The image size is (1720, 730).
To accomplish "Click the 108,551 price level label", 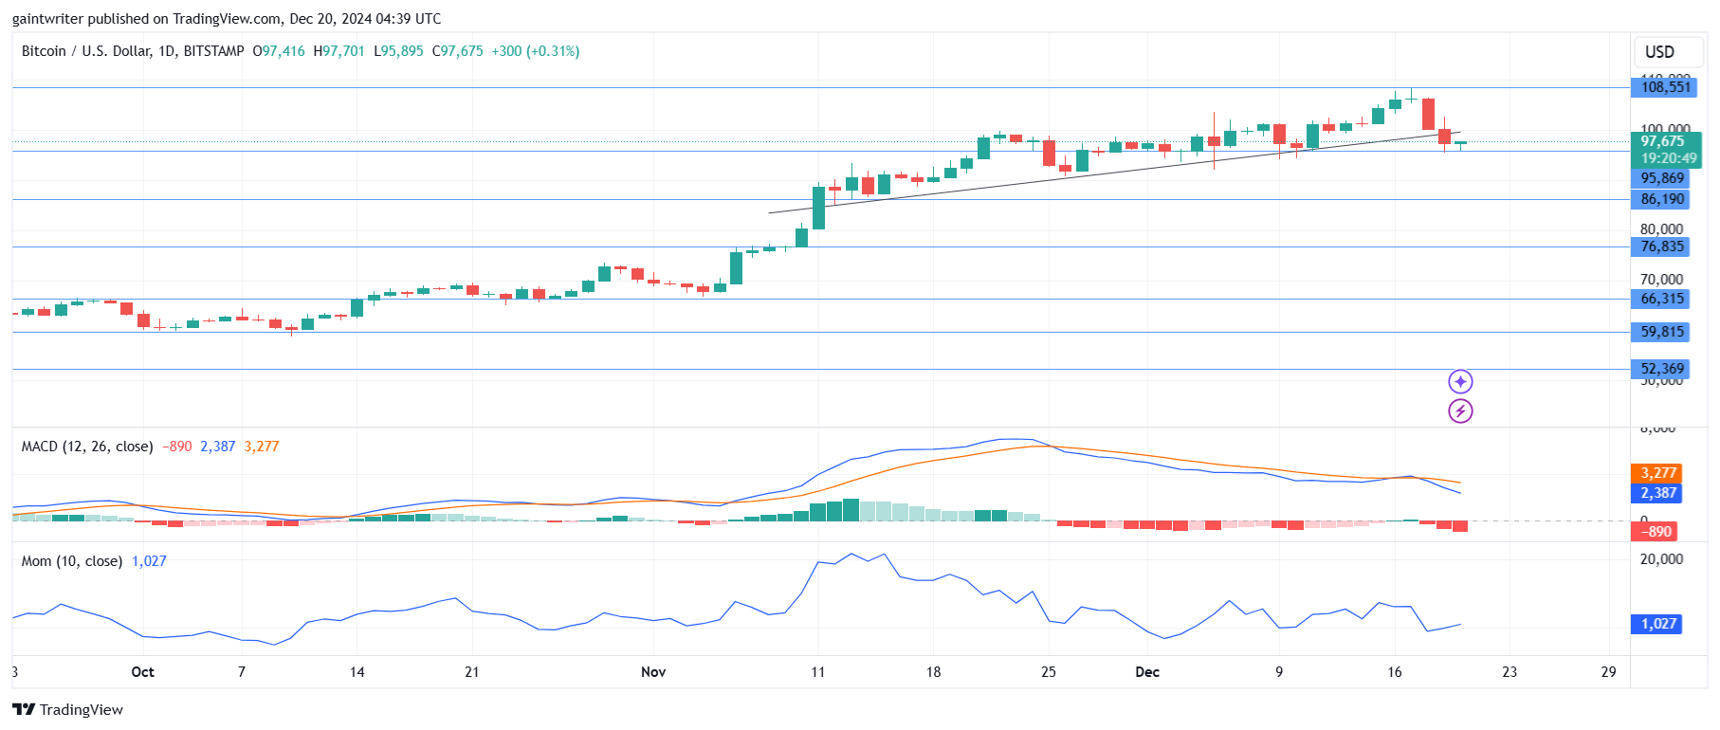I will [x=1665, y=87].
